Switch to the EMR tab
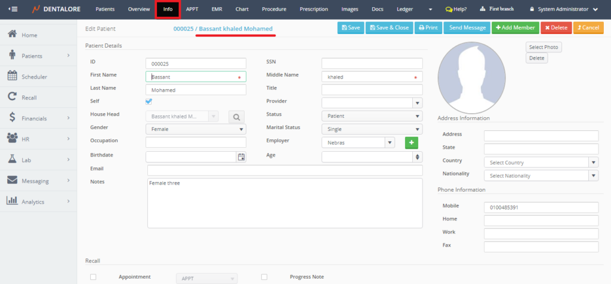Screen dimensions: 611x284 click(x=217, y=10)
